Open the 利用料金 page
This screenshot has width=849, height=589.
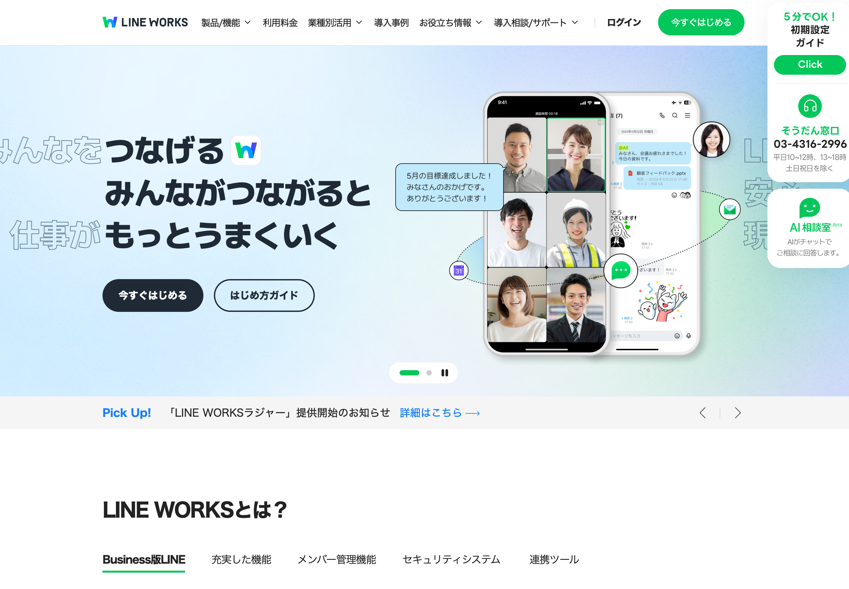pos(280,23)
